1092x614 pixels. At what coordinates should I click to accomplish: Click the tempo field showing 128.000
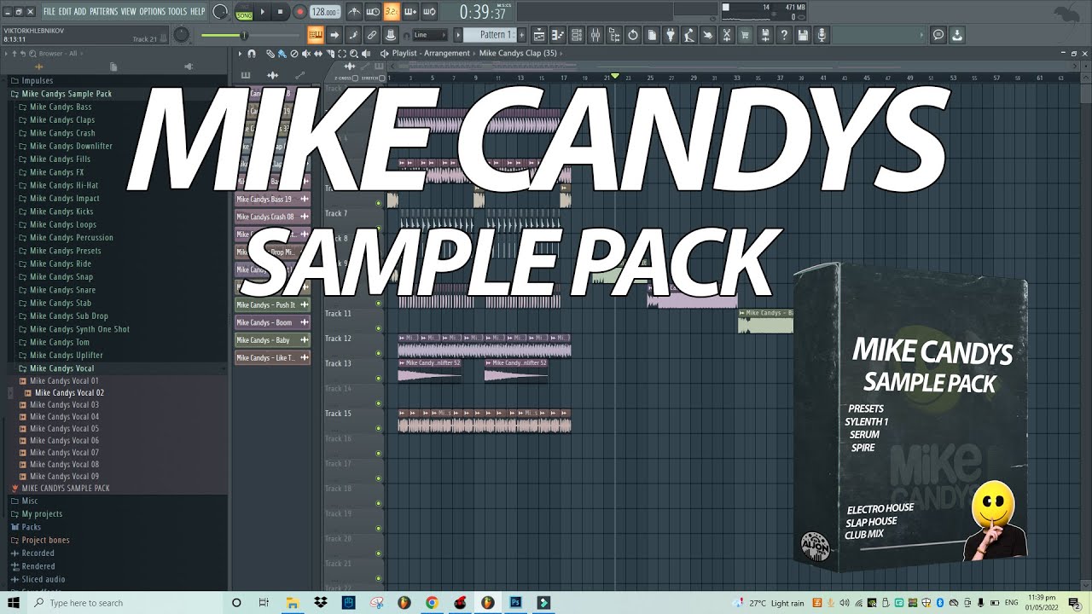pyautogui.click(x=324, y=12)
